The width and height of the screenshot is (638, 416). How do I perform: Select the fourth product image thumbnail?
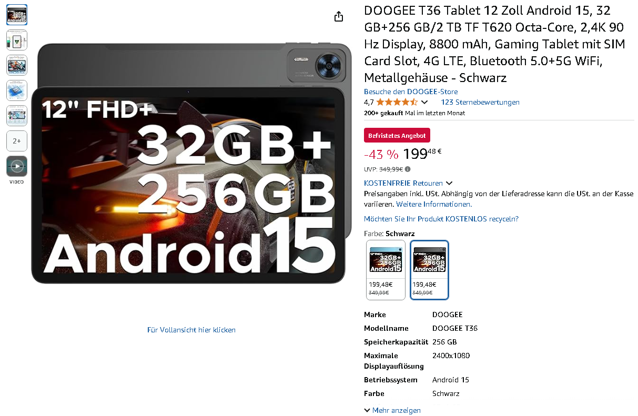17,90
